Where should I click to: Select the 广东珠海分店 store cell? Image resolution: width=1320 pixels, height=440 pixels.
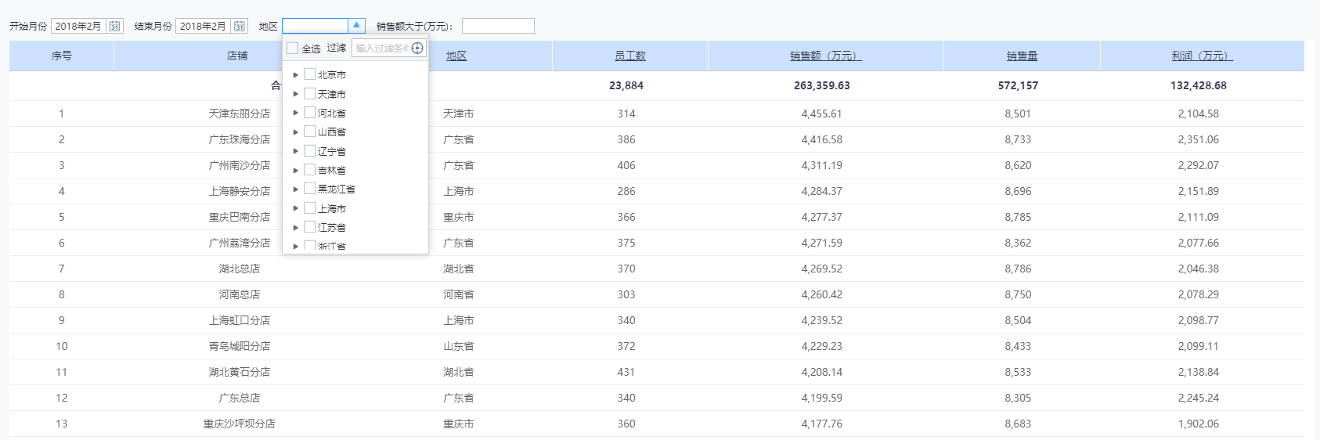240,139
